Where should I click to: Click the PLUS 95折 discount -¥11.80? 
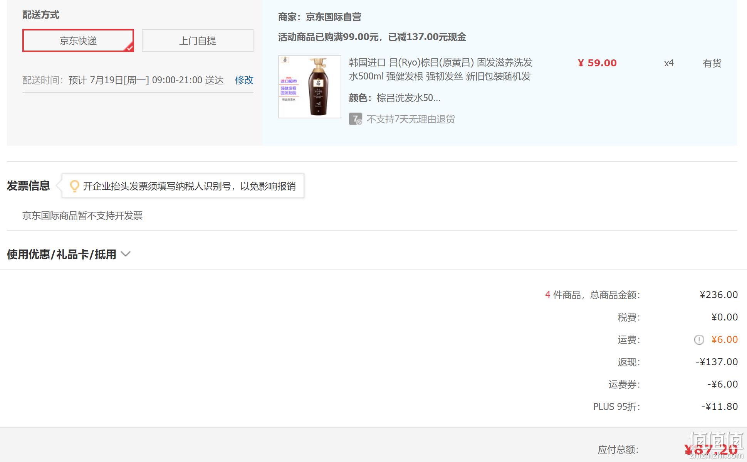pyautogui.click(x=720, y=407)
